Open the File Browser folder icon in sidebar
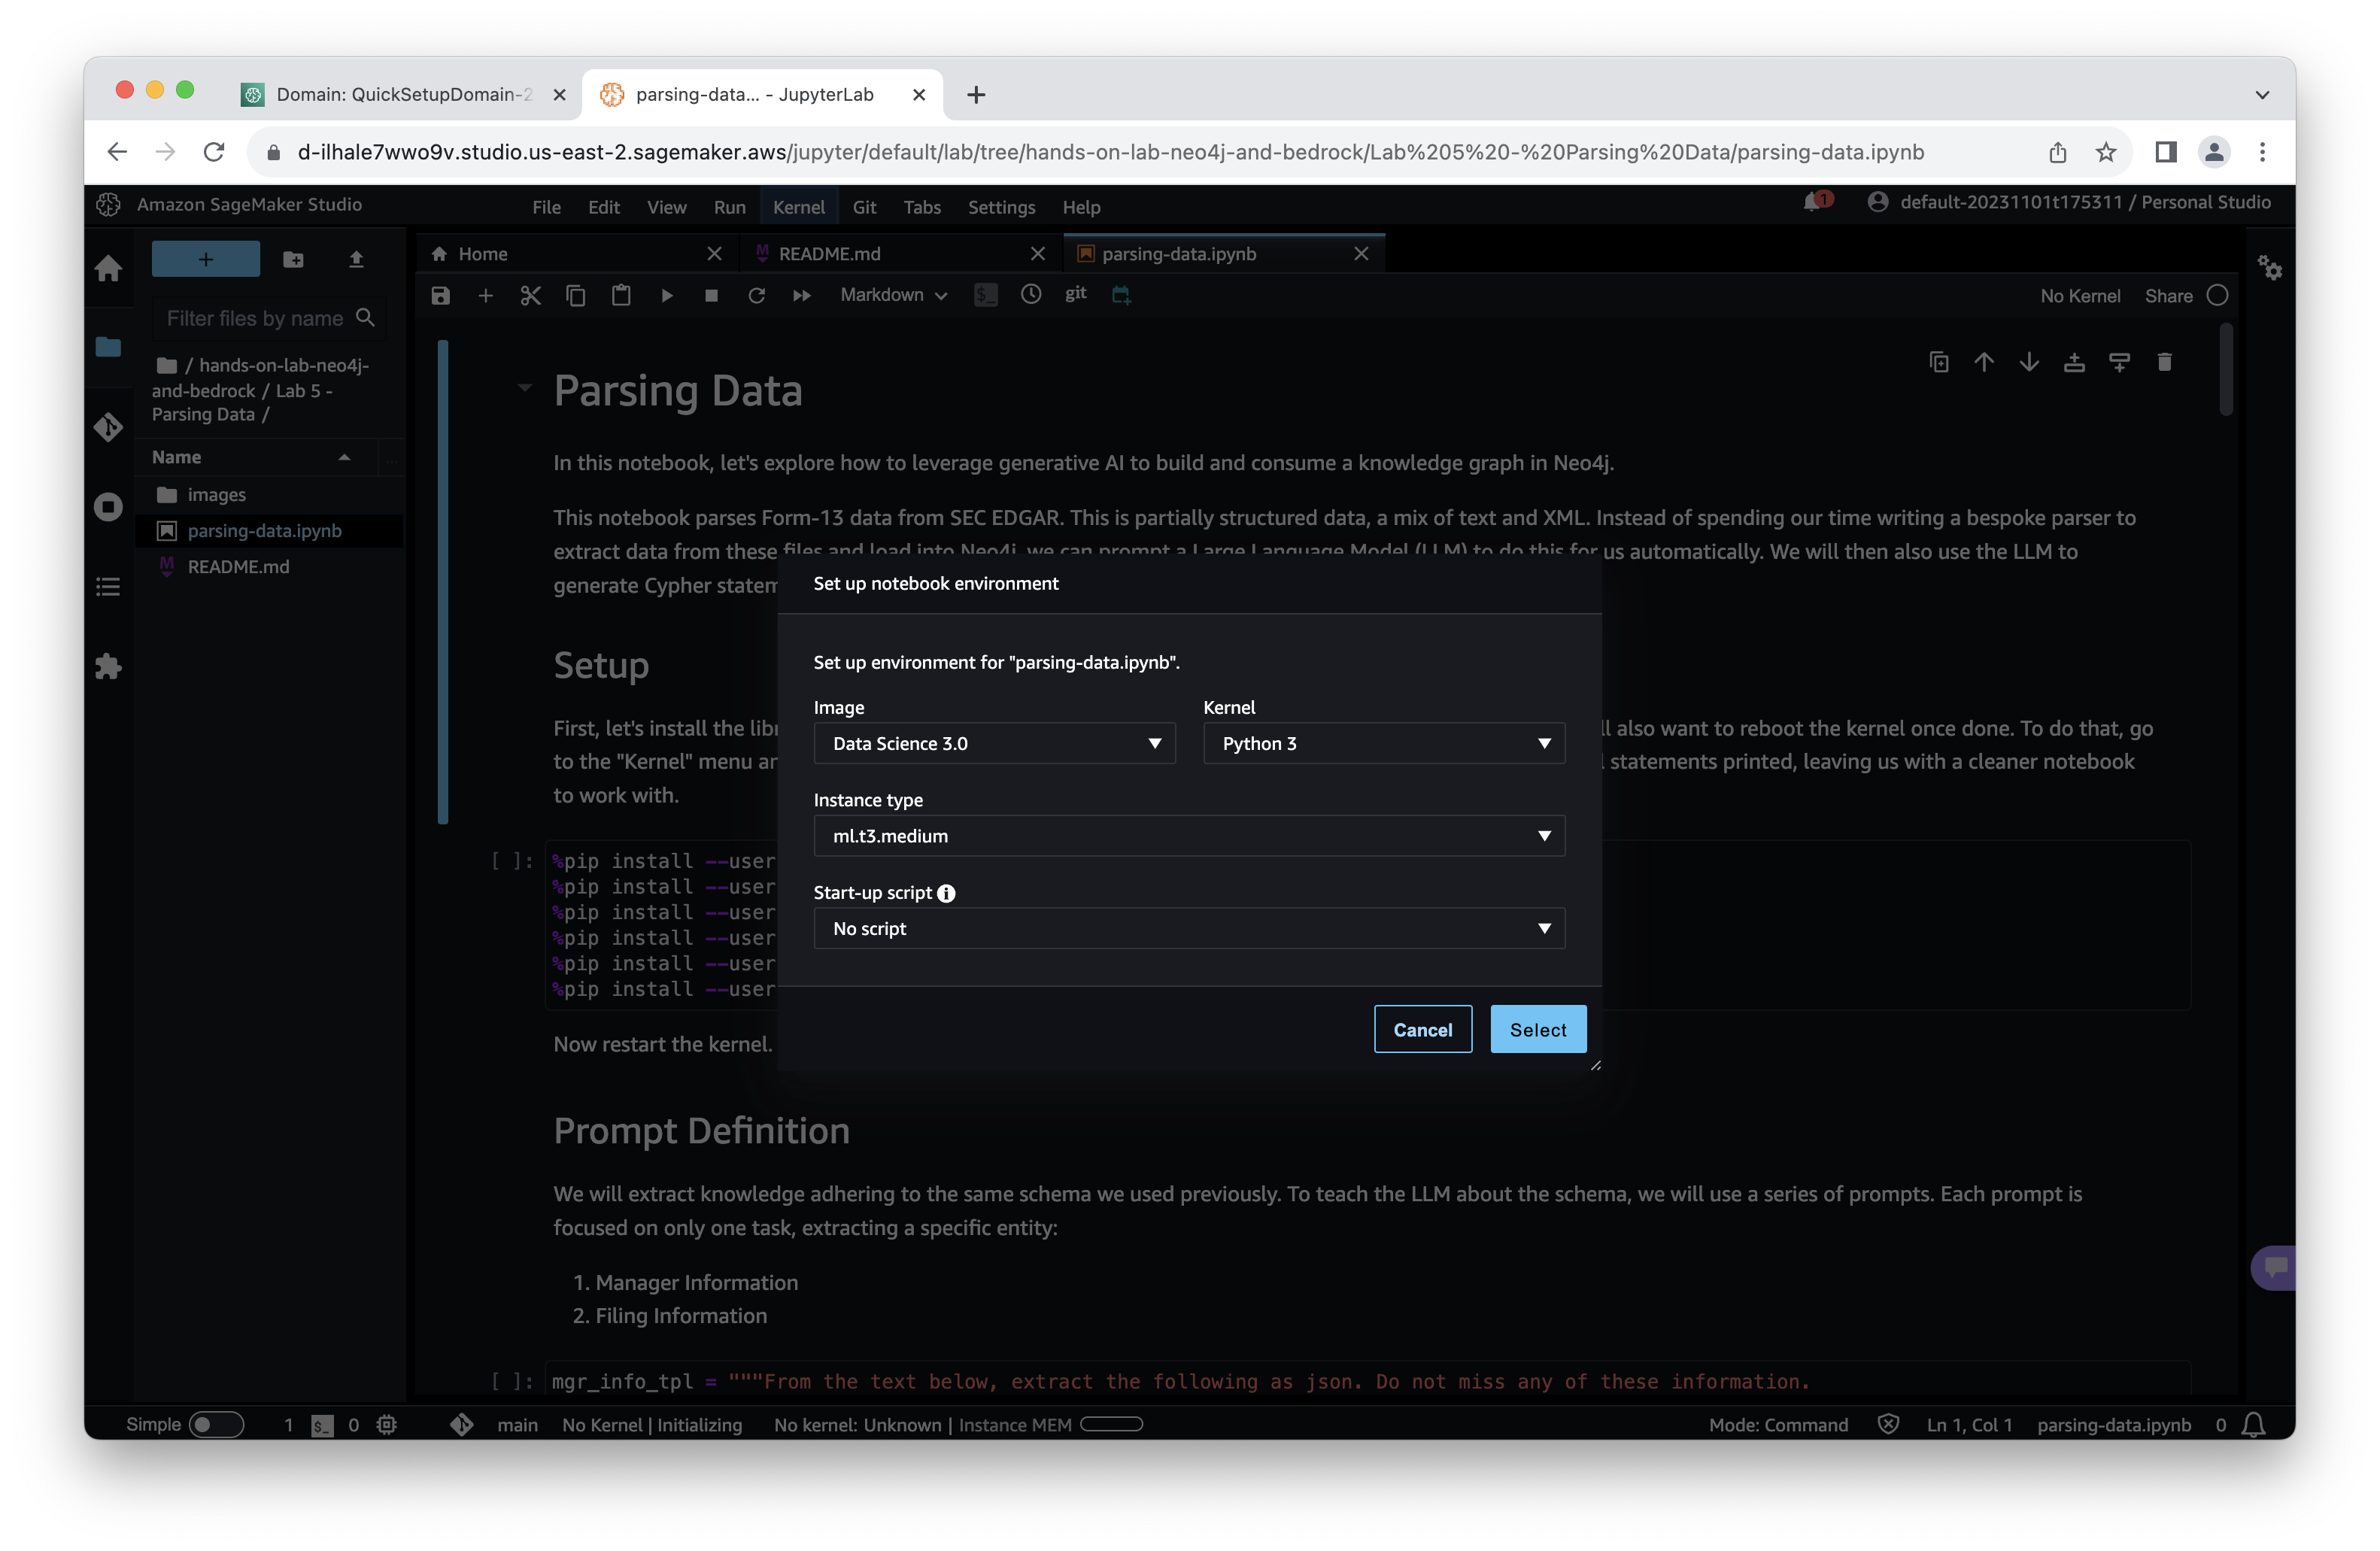The image size is (2380, 1551). (108, 347)
